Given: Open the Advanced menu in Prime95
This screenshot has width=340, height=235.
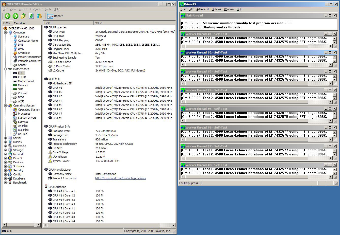Looking at the screenshot, I should pyautogui.click(x=202, y=9).
